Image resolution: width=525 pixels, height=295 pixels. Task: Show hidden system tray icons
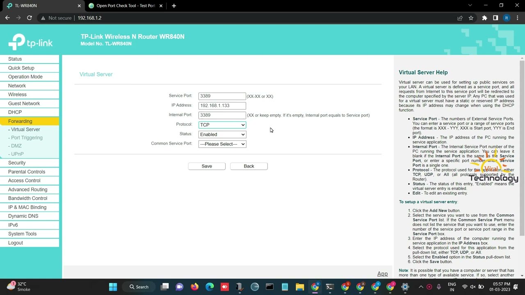[421, 287]
